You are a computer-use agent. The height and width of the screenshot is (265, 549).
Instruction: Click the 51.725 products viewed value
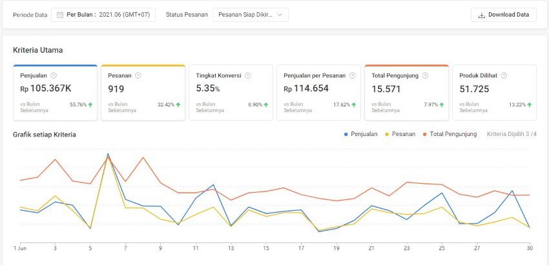point(475,89)
